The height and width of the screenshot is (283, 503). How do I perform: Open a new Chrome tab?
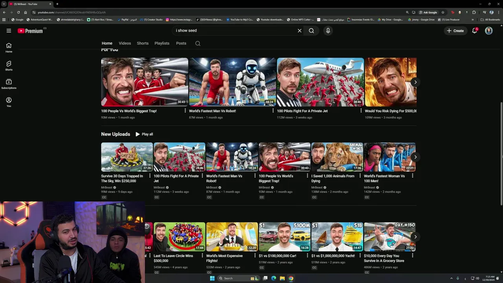point(57,4)
